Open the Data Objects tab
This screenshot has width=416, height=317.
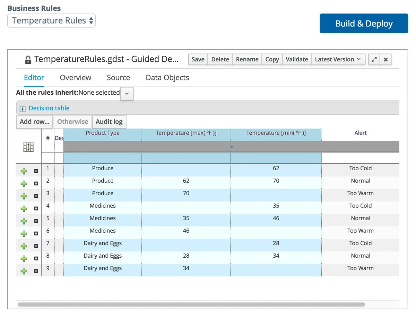[x=167, y=78]
